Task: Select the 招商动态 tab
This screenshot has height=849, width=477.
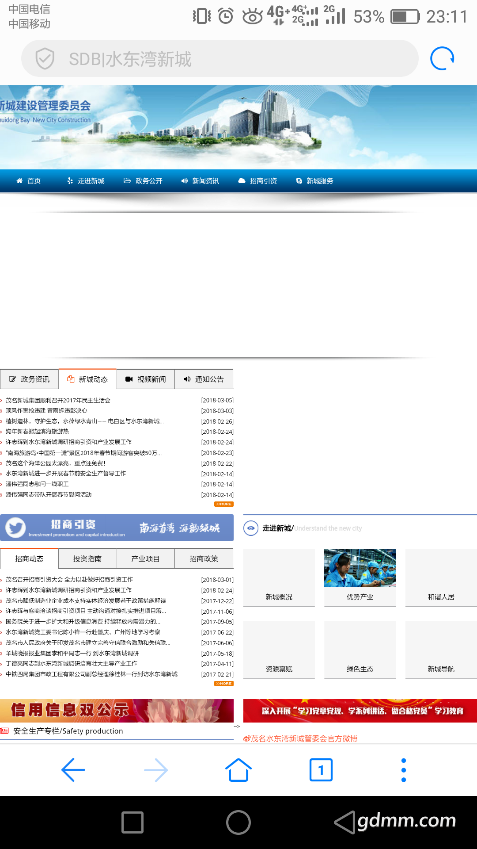Action: (29, 558)
